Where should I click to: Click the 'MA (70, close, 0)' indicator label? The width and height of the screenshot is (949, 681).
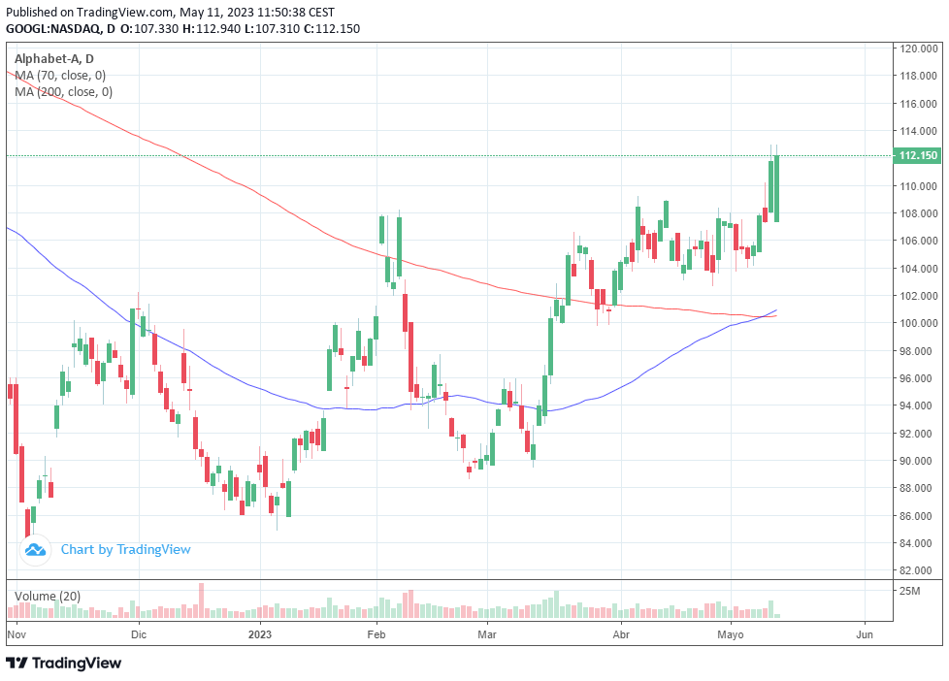[60, 75]
